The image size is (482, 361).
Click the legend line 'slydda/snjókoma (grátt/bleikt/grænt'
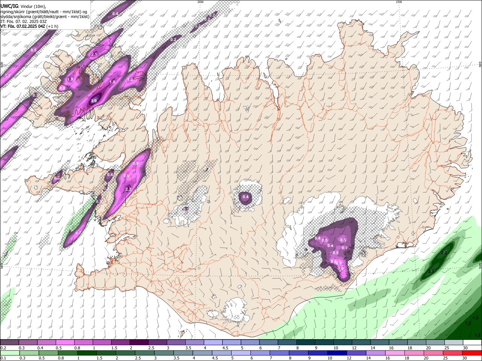45,17
